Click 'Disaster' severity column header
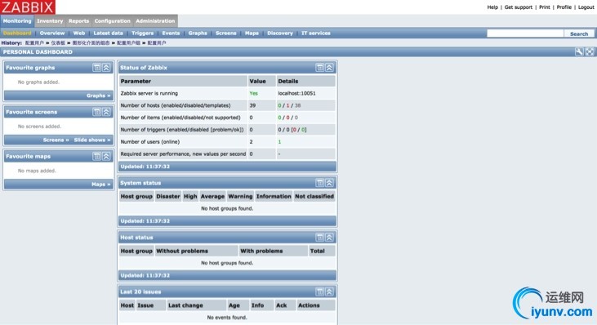597x325 pixels. click(x=168, y=196)
